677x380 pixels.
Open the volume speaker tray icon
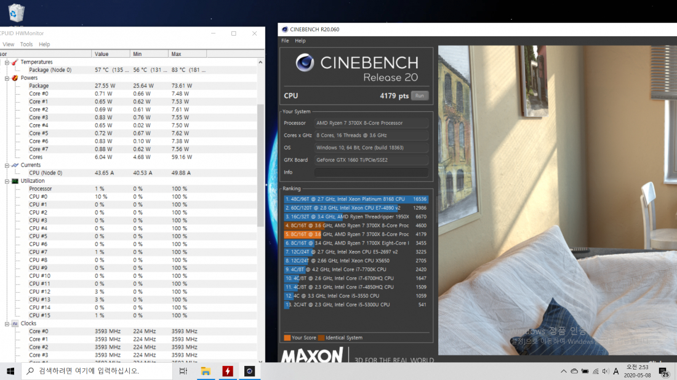[606, 371]
